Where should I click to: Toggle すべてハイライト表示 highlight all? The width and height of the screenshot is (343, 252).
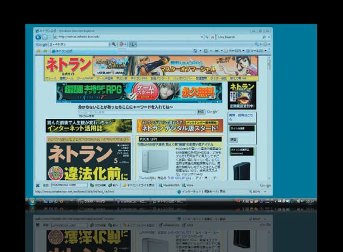tap(139, 185)
